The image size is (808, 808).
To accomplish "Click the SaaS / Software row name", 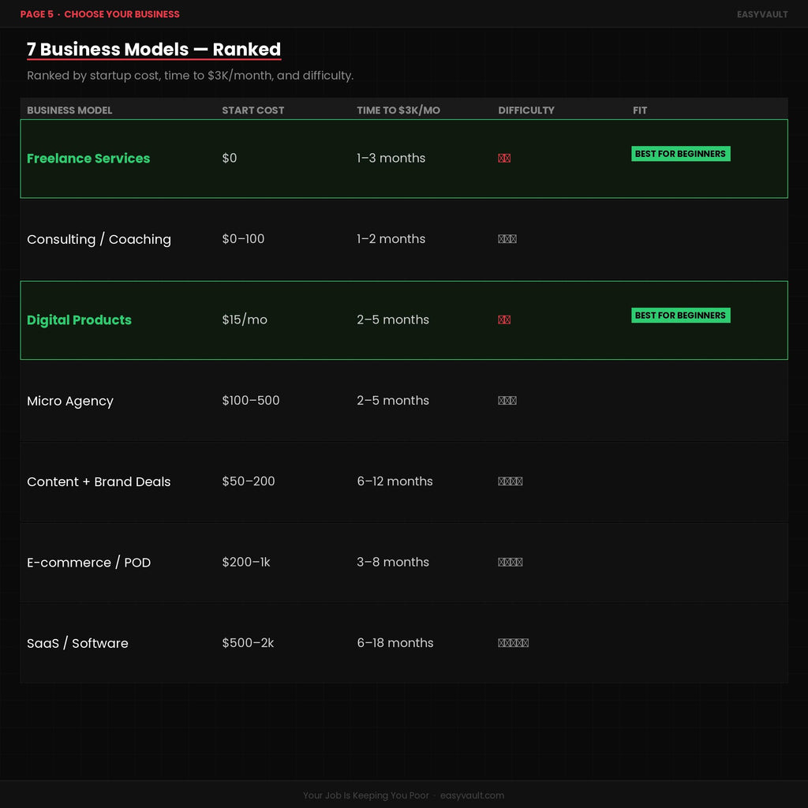I will pyautogui.click(x=77, y=643).
